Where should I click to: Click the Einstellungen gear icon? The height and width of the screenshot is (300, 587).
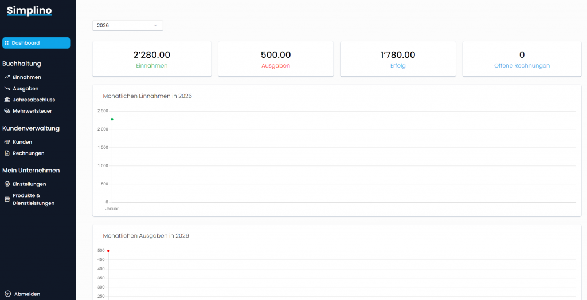tap(7, 184)
